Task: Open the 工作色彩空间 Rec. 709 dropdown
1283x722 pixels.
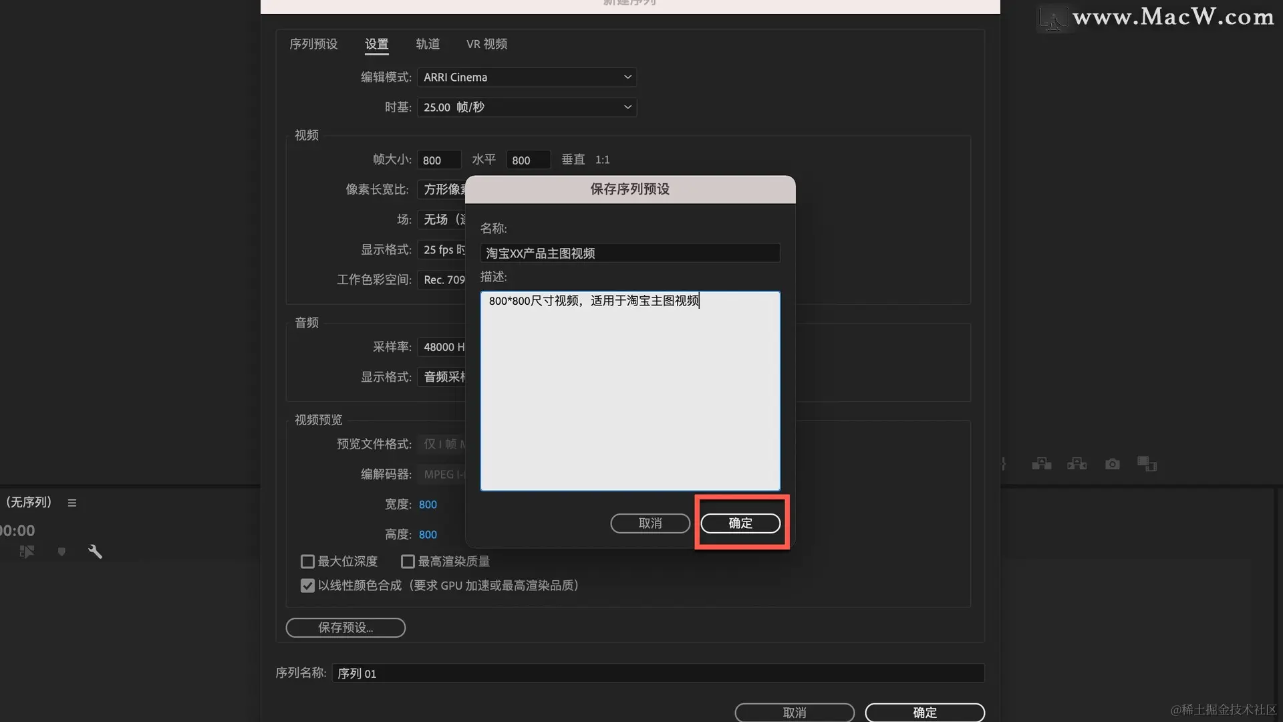Action: [x=442, y=280]
